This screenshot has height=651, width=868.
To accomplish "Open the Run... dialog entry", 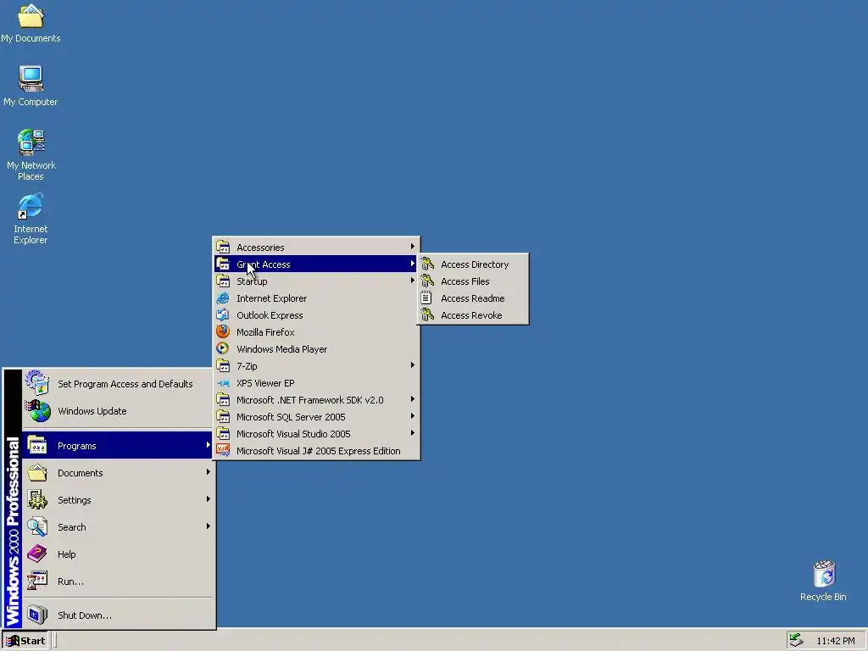I will 119,581.
